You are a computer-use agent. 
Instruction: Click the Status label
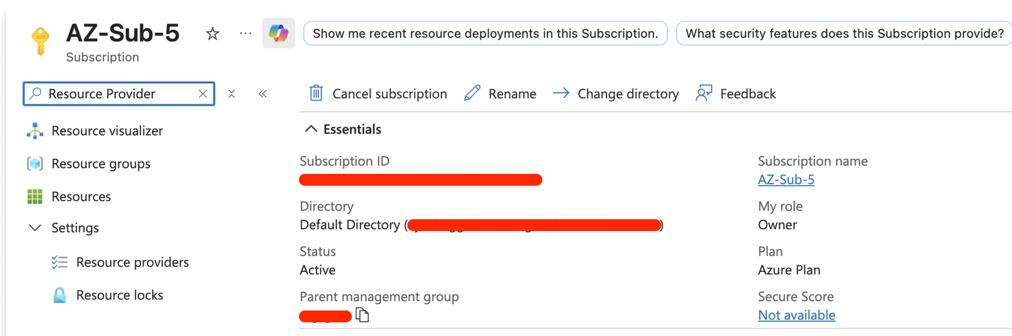(x=318, y=252)
